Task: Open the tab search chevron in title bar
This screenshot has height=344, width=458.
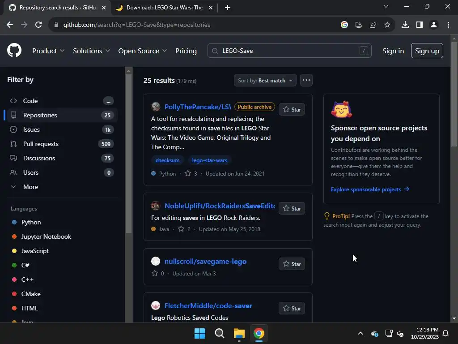Action: point(386,6)
